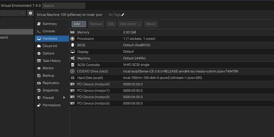Open the view selector dropdown
274x137 pixels.
[23, 13]
